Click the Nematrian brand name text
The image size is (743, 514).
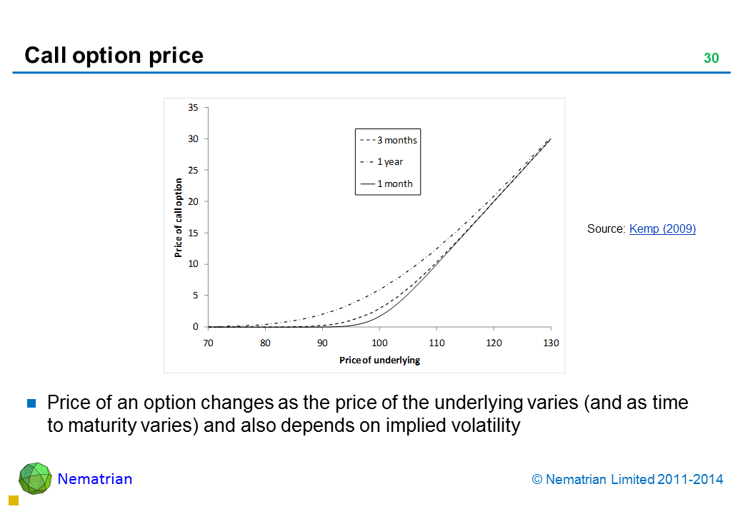pos(95,479)
